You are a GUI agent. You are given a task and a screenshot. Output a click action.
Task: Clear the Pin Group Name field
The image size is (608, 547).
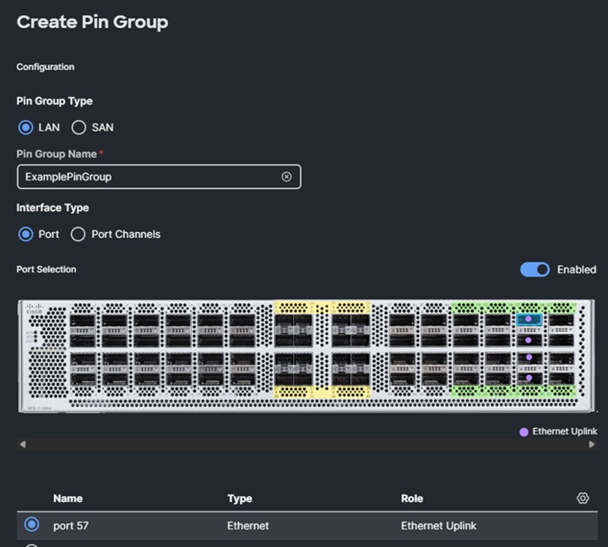coord(286,176)
